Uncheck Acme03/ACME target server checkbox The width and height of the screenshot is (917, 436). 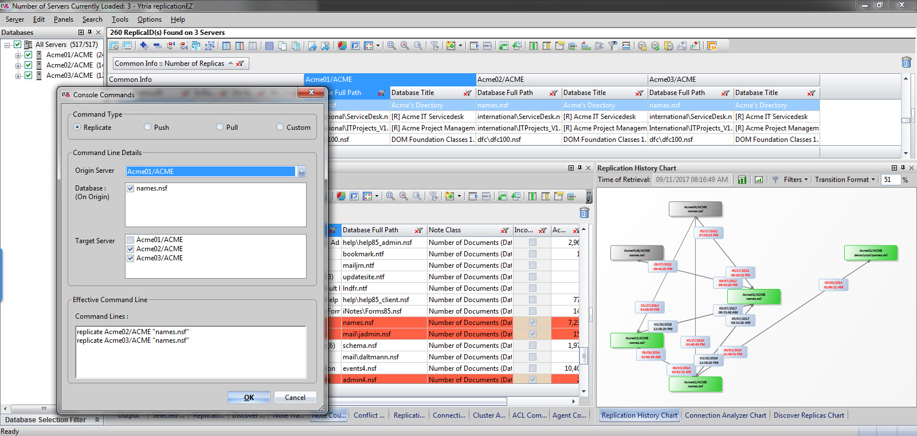131,258
